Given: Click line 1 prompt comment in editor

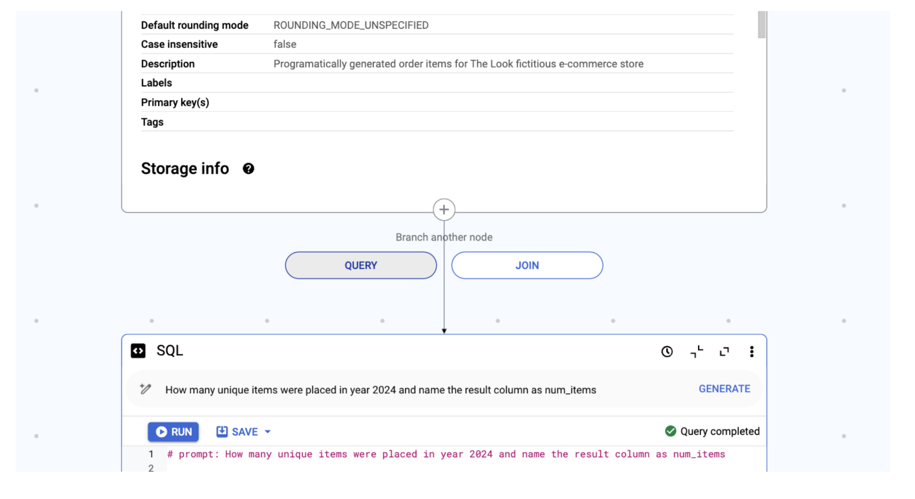Looking at the screenshot, I should pyautogui.click(x=446, y=454).
